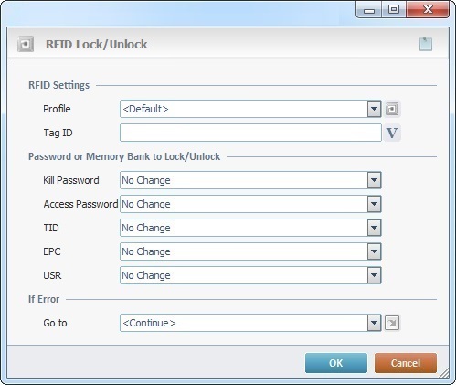
Task: Click the RFID profile settings icon beside Profile
Action: 392,109
